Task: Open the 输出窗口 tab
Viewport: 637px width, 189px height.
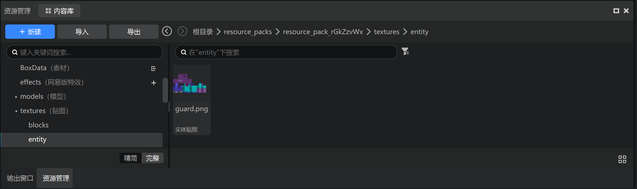Action: point(20,178)
